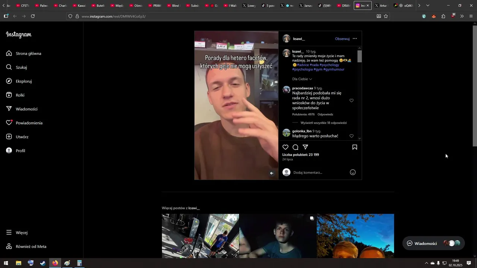The image size is (477, 268).
Task: Close the Instagram tab
Action: pyautogui.click(x=367, y=6)
